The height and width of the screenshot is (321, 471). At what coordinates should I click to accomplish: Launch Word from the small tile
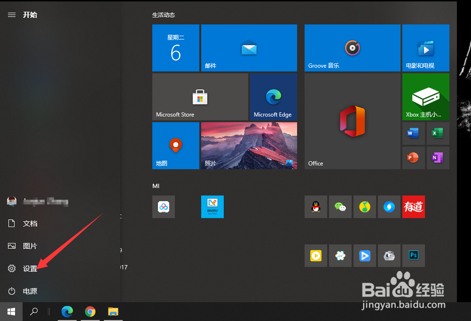(x=414, y=133)
